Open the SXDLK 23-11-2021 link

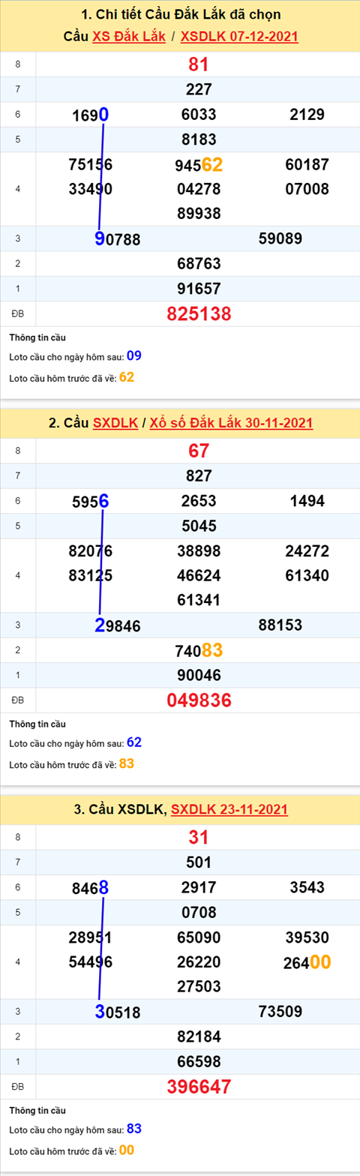click(x=229, y=809)
